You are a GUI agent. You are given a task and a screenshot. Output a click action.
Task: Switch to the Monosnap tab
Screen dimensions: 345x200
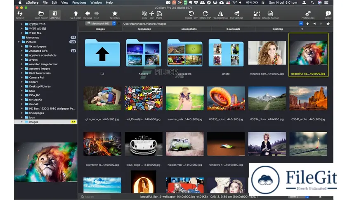pyautogui.click(x=144, y=29)
